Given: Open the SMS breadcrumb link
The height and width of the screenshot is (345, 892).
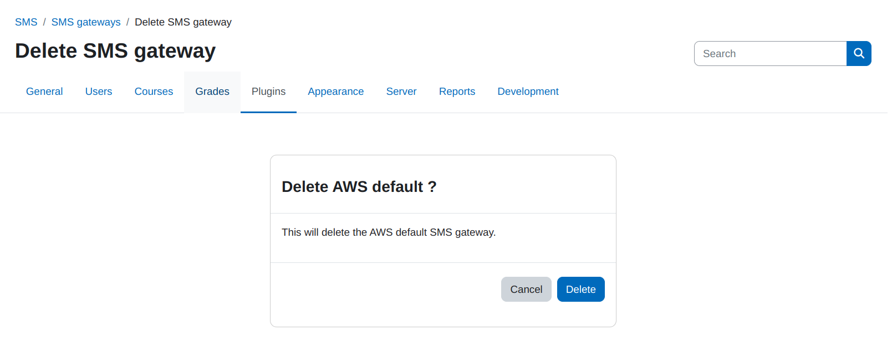Looking at the screenshot, I should pos(26,22).
